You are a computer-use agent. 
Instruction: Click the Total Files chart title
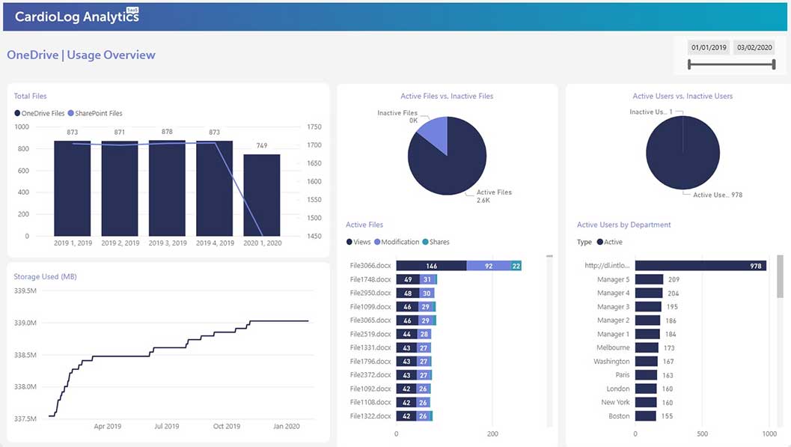[x=30, y=96]
